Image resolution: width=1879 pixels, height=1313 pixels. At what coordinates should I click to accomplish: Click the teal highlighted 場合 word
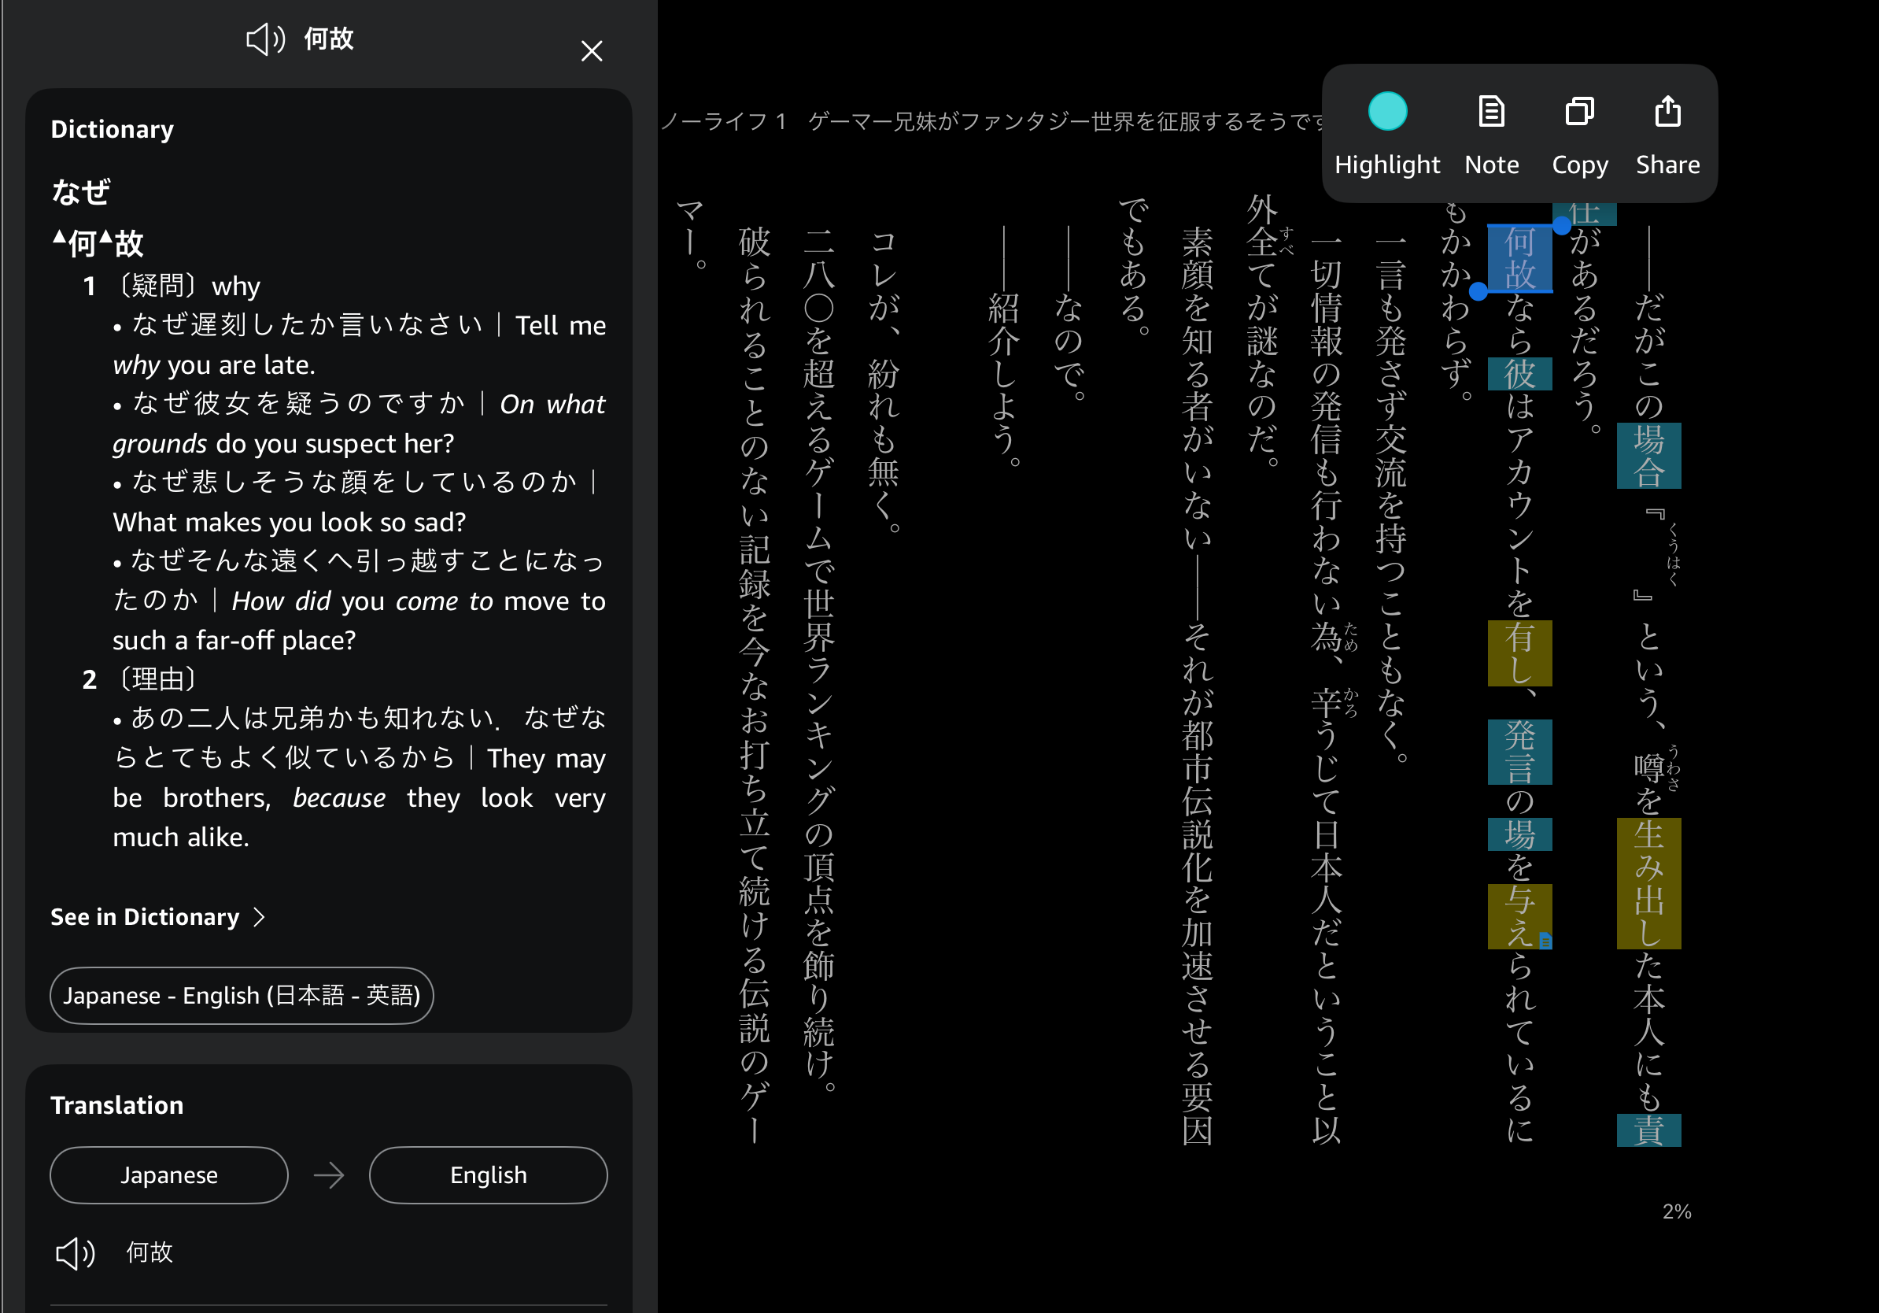point(1648,455)
